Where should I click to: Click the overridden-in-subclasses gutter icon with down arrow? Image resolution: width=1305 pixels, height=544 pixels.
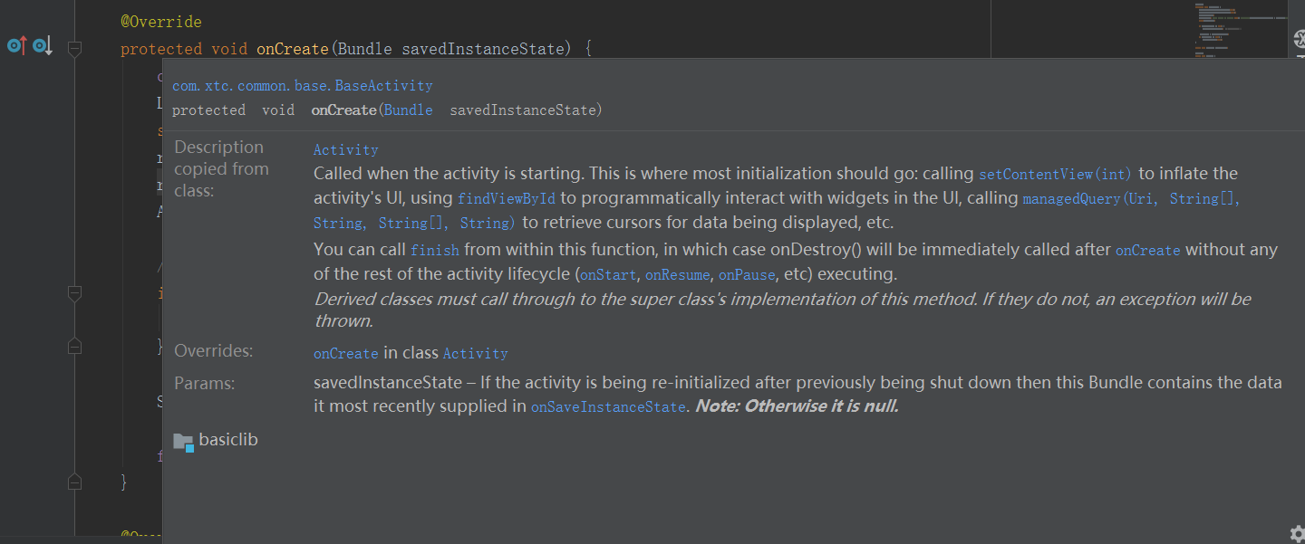coord(43,45)
